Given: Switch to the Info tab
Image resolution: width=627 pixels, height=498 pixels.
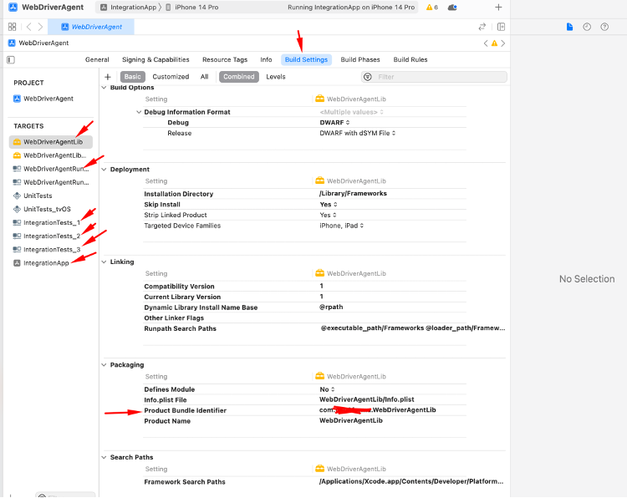Looking at the screenshot, I should click(x=266, y=59).
